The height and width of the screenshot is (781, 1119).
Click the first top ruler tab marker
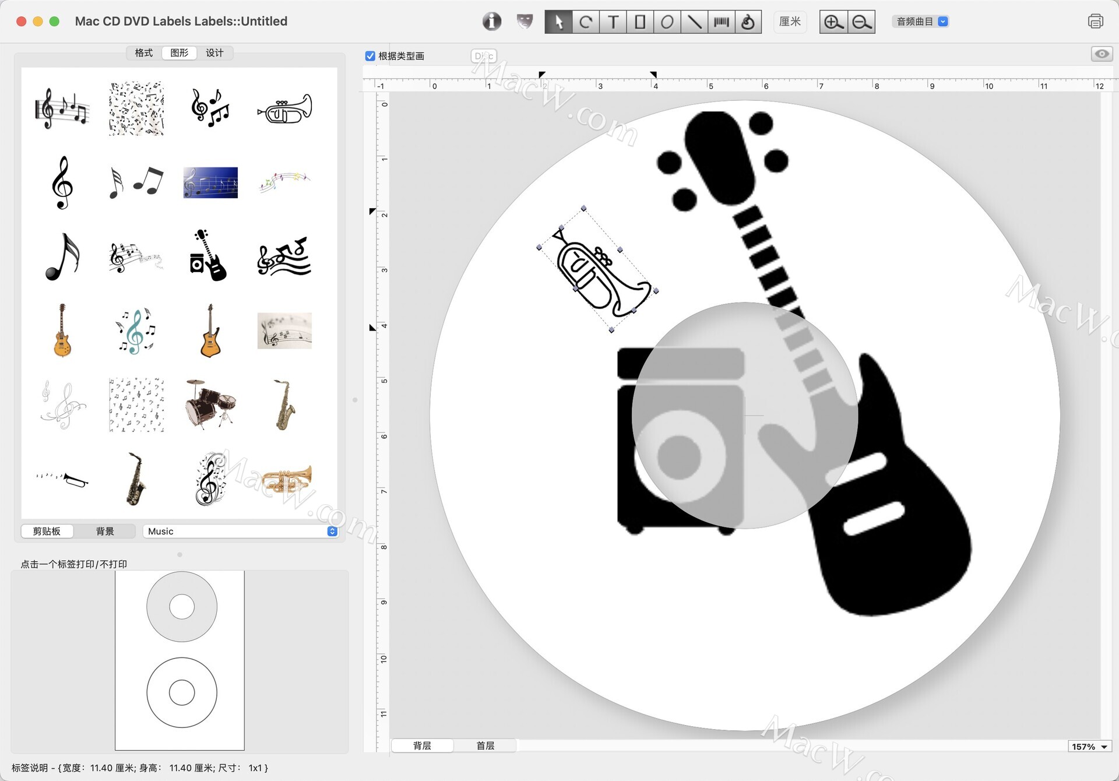541,75
